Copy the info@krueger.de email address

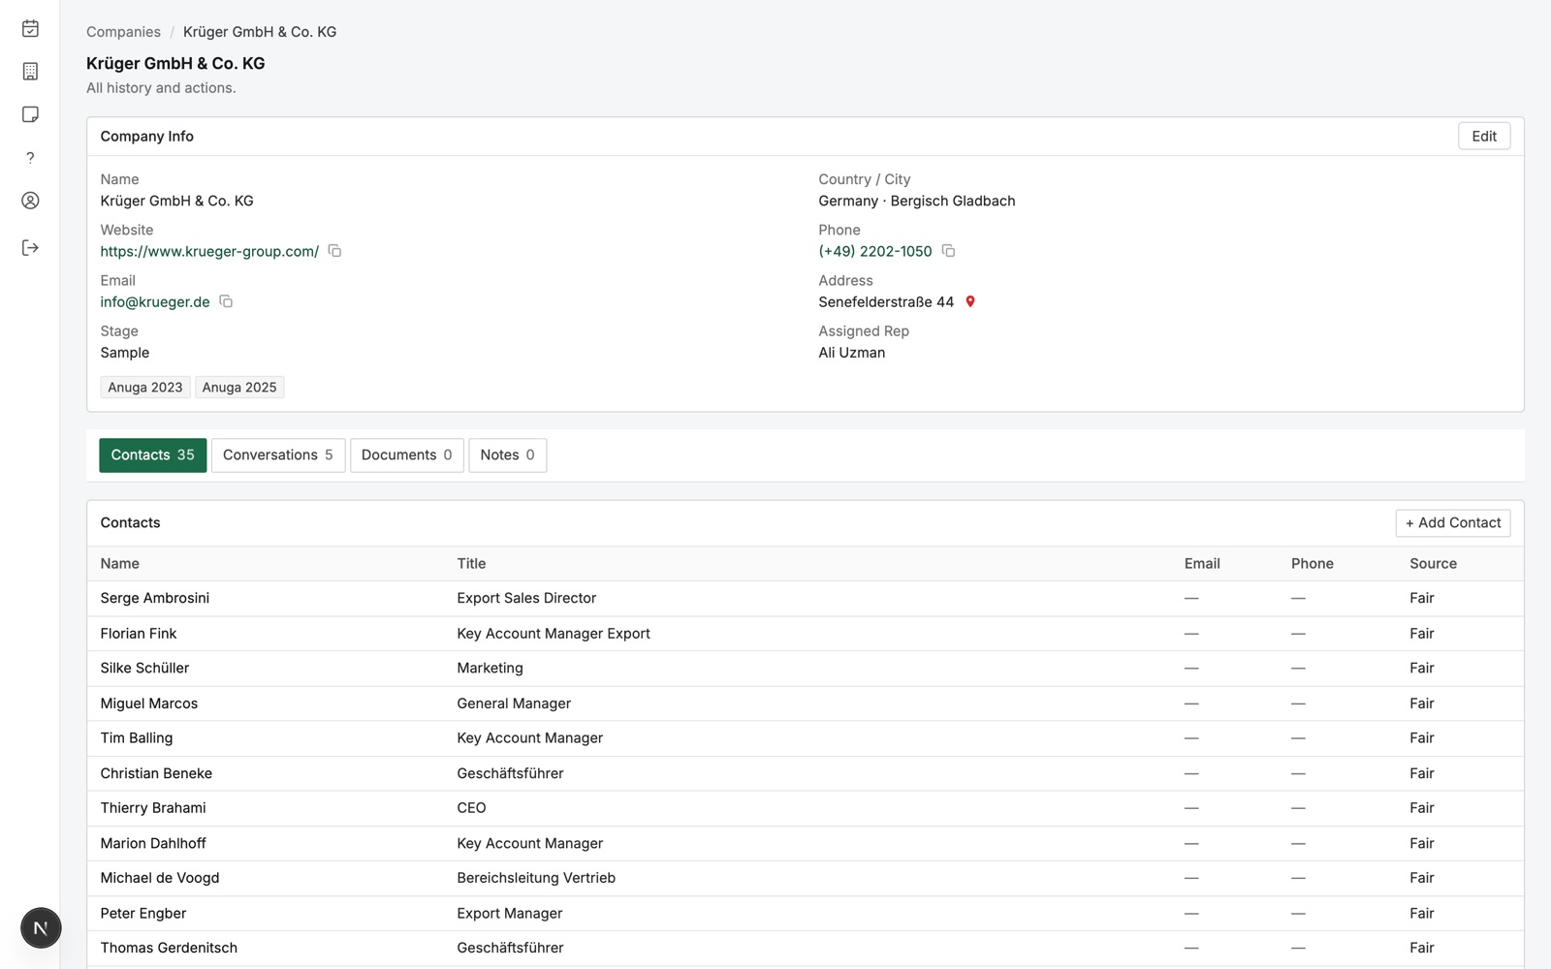pyautogui.click(x=226, y=301)
